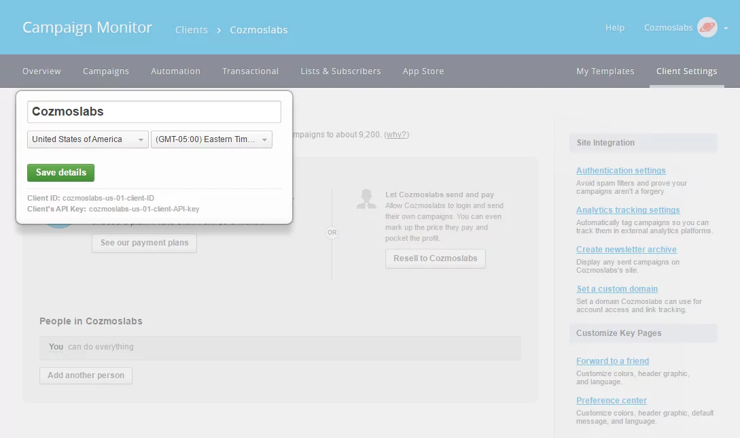
Task: Open Forward to a friend link
Action: point(612,361)
